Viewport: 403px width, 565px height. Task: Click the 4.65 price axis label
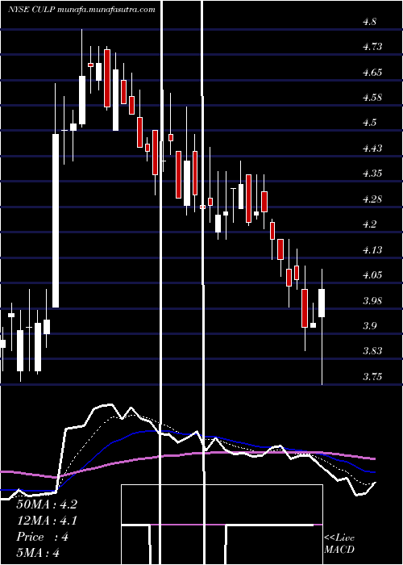pyautogui.click(x=372, y=73)
